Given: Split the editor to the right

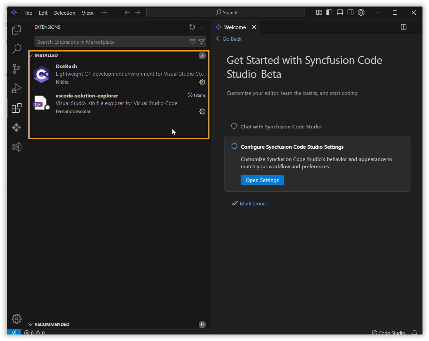Looking at the screenshot, I should click(404, 27).
